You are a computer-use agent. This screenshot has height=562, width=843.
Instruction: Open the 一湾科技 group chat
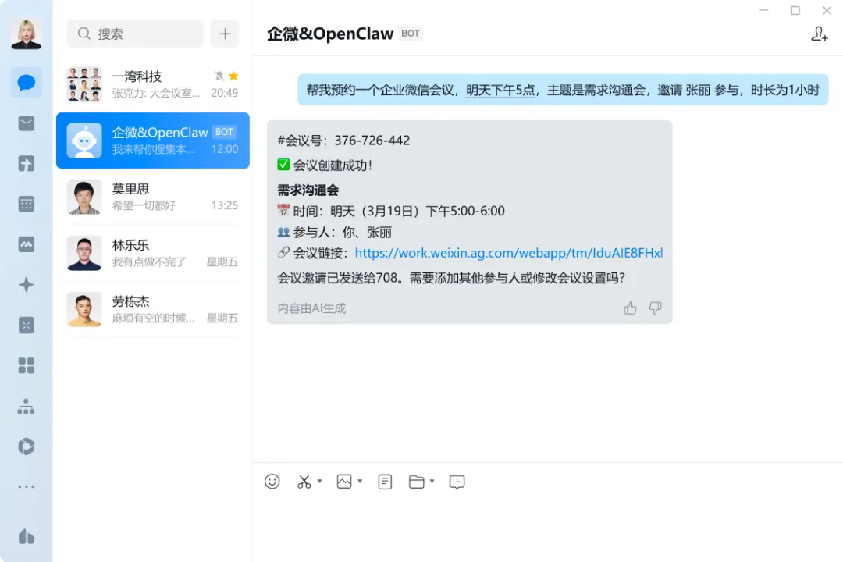pyautogui.click(x=153, y=84)
